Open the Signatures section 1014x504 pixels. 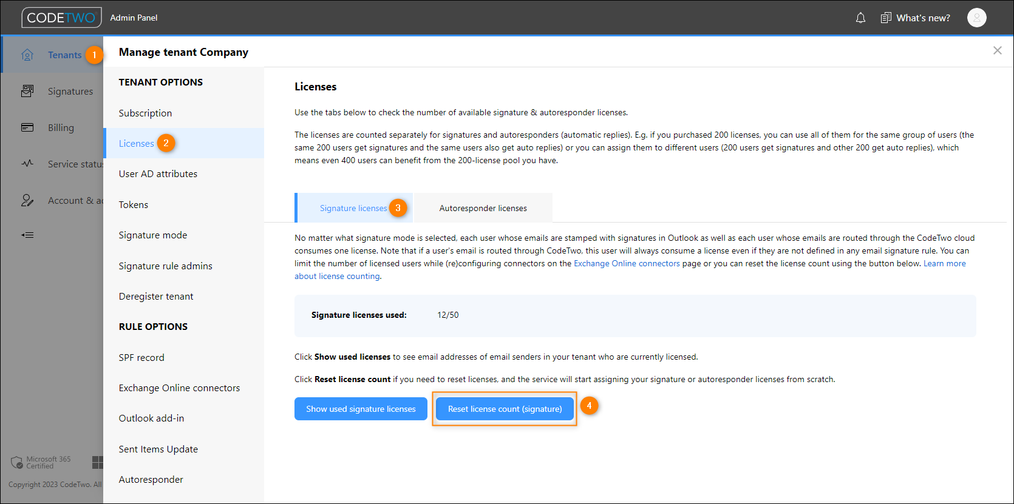[x=70, y=92]
